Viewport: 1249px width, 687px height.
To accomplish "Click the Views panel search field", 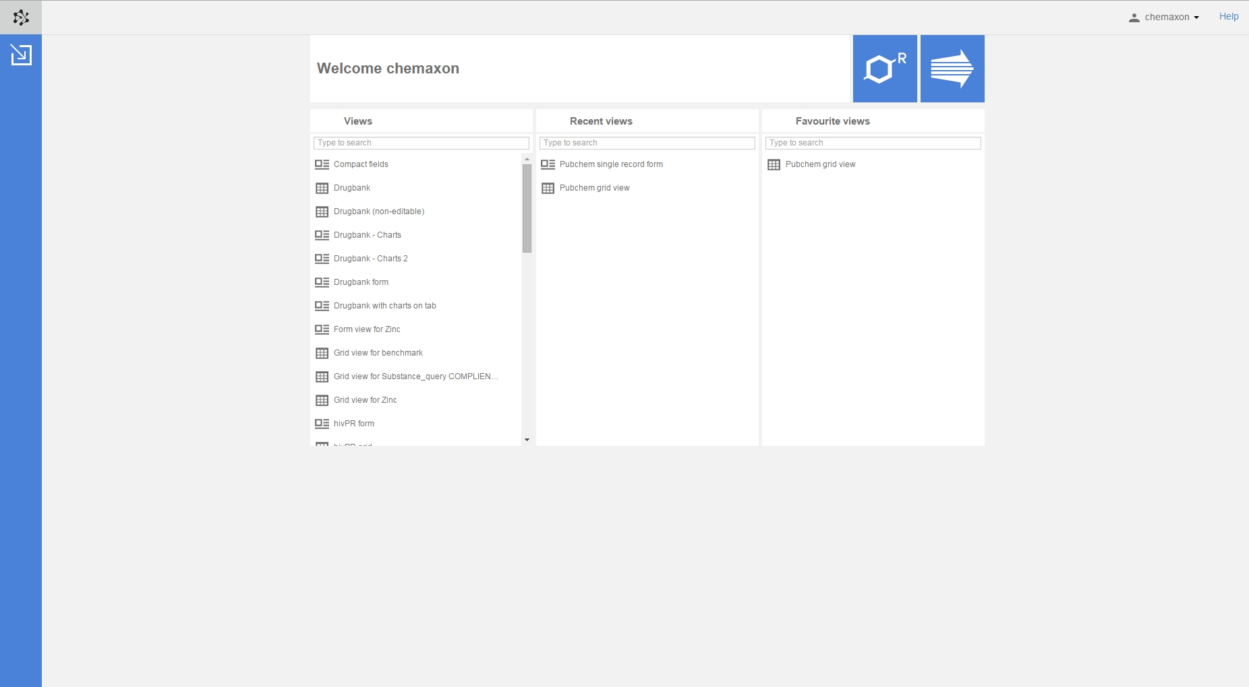I will (420, 142).
